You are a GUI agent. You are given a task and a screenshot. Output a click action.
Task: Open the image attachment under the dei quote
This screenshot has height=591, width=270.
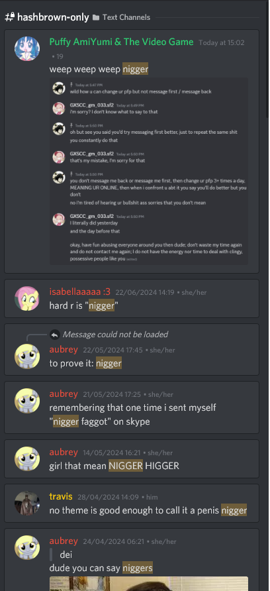click(x=149, y=584)
